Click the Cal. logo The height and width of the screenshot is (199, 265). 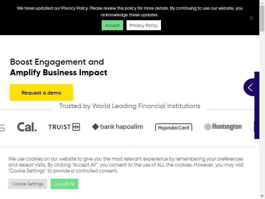27,127
